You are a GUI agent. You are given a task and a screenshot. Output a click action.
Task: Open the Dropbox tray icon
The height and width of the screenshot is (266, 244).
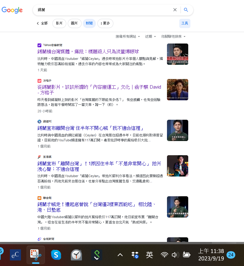[x=135, y=255]
